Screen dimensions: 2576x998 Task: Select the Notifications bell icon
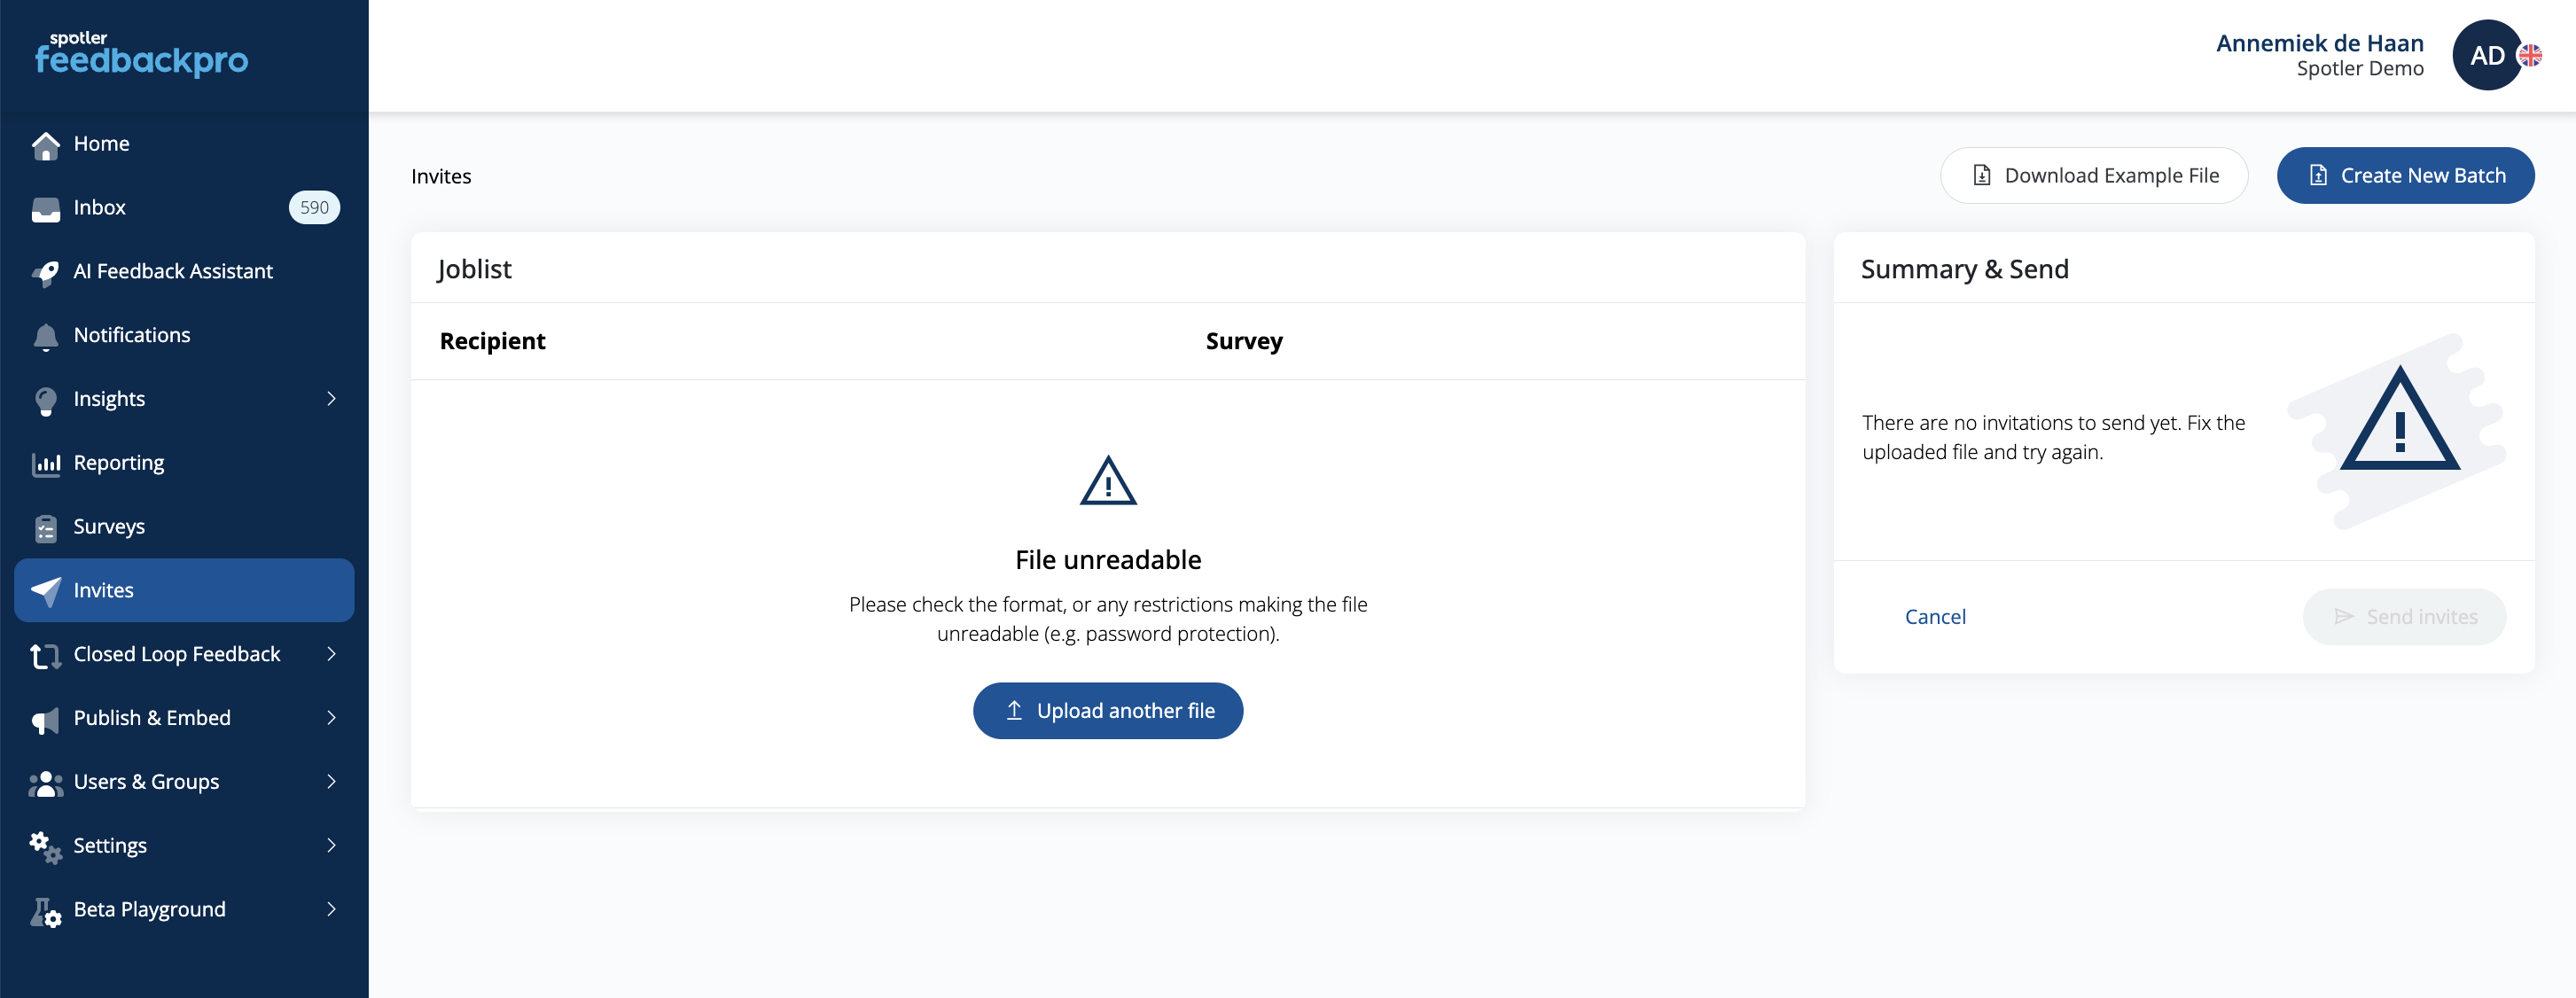[45, 336]
